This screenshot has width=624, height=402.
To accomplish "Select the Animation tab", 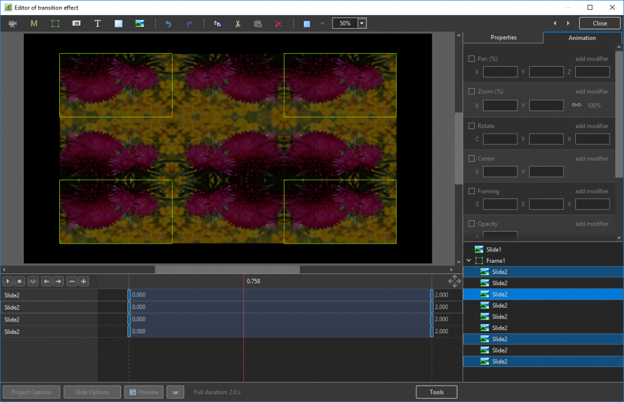I will tap(582, 37).
